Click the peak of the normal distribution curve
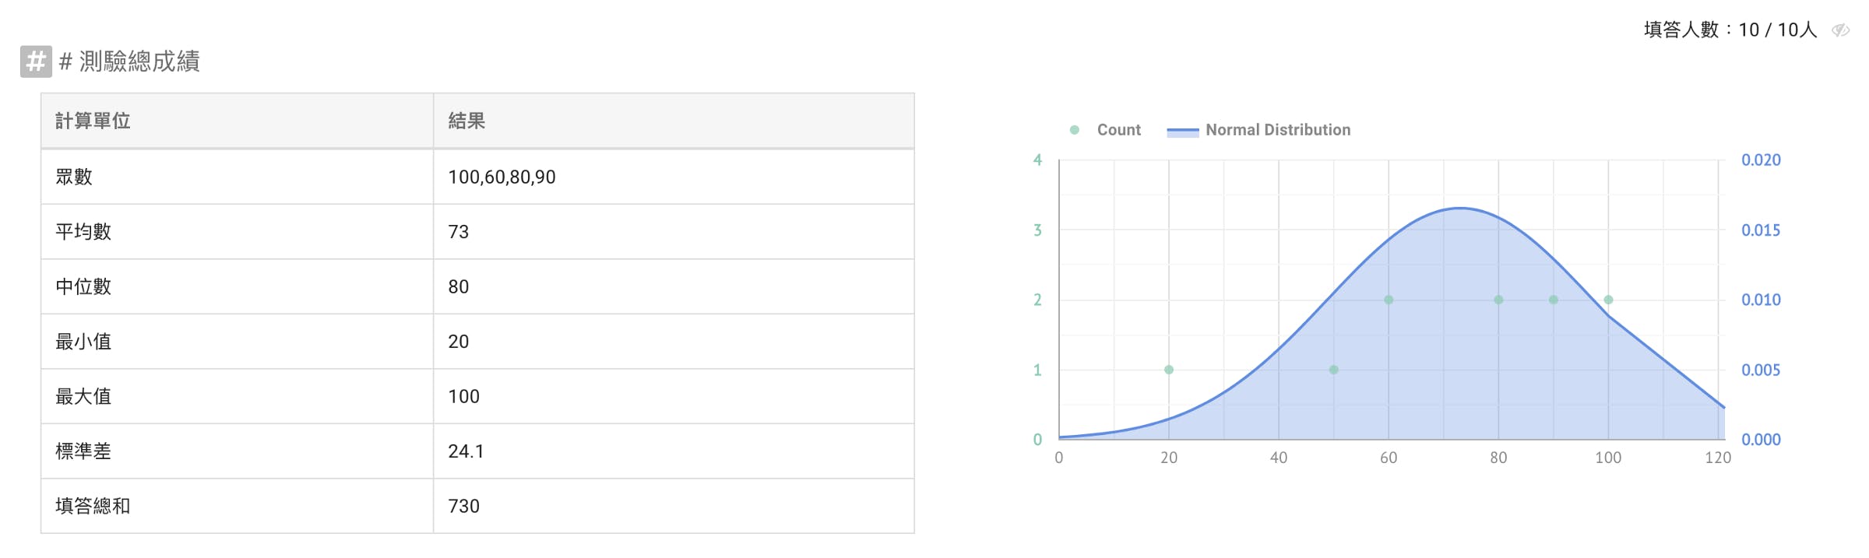 1460,209
